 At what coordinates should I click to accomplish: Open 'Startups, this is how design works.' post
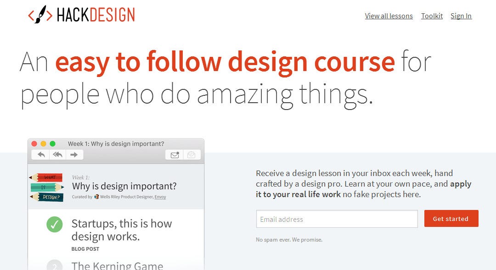pyautogui.click(x=122, y=230)
